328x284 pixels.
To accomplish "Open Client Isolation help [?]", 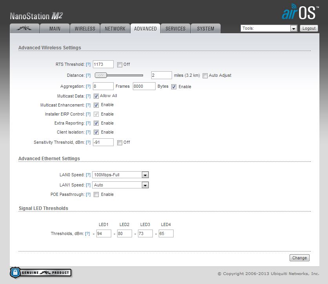I will pyautogui.click(x=88, y=132).
